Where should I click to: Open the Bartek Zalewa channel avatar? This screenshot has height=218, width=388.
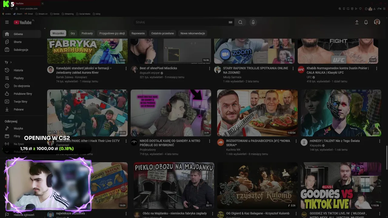[51, 70]
